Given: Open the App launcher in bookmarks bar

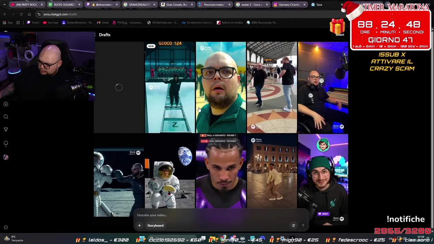Looking at the screenshot, I should point(7,23).
